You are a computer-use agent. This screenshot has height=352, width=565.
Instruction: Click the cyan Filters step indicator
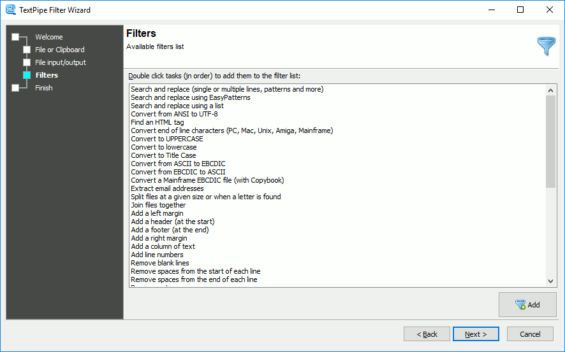tap(27, 75)
